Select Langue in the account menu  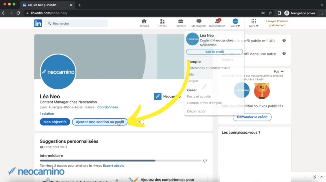click(x=193, y=81)
